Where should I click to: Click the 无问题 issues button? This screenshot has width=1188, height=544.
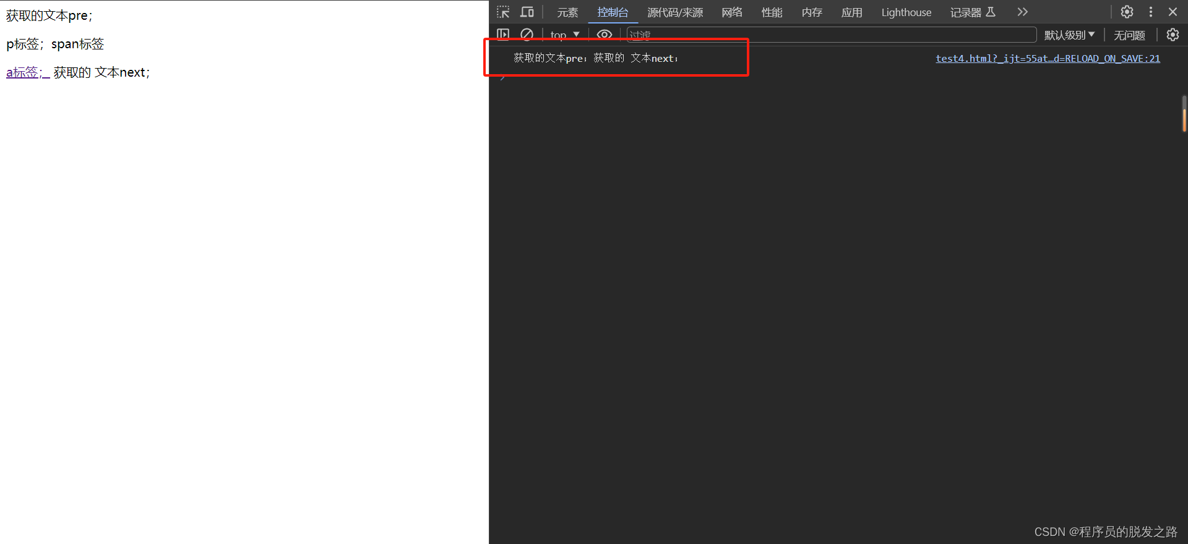coord(1129,35)
